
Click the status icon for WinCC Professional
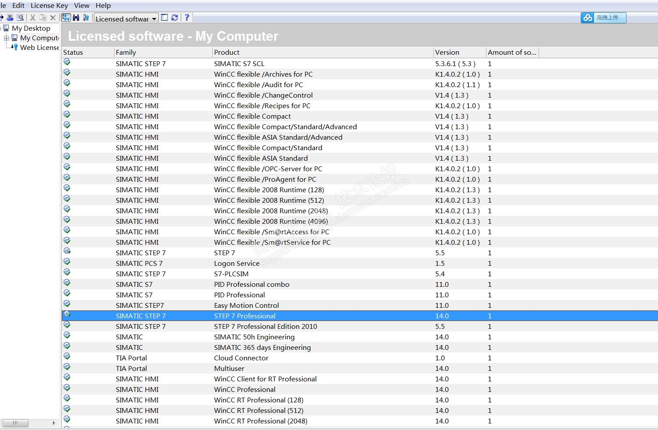click(x=67, y=388)
